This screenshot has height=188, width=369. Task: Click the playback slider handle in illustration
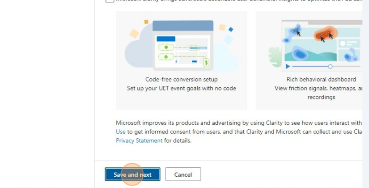(330, 67)
